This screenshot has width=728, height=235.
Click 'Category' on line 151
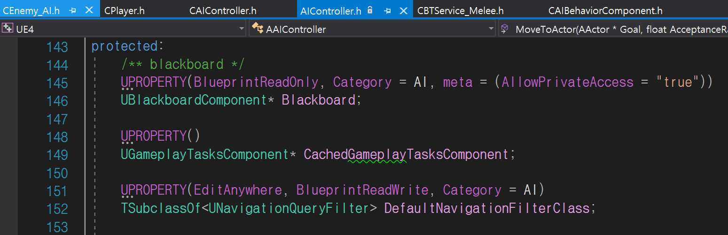click(x=472, y=190)
